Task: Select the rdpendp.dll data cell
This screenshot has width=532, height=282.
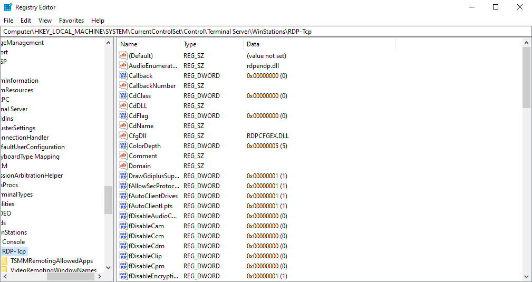Action: [x=263, y=65]
